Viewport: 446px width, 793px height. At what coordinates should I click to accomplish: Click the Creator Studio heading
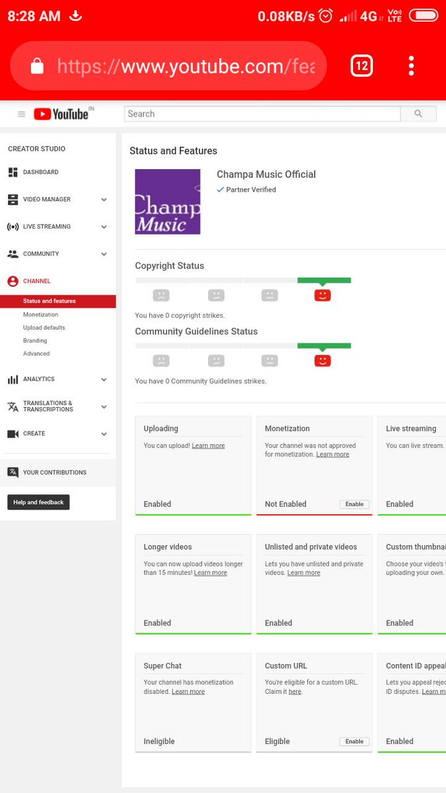click(36, 149)
